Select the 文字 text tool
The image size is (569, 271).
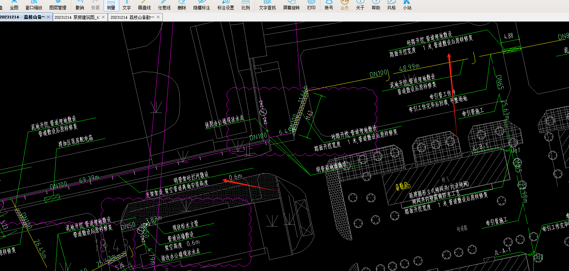(x=127, y=5)
